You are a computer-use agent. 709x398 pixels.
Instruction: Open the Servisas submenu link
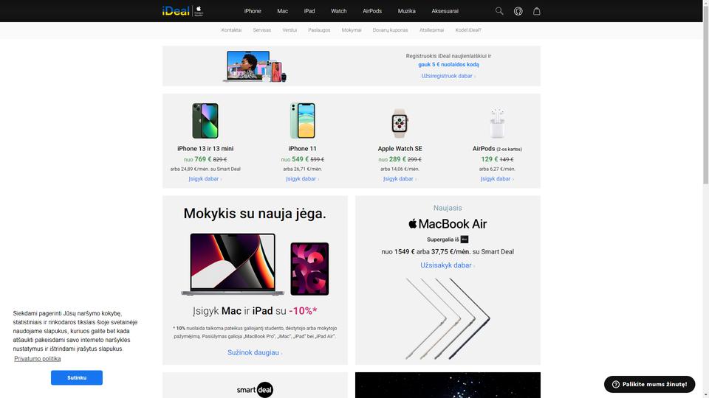(x=261, y=30)
